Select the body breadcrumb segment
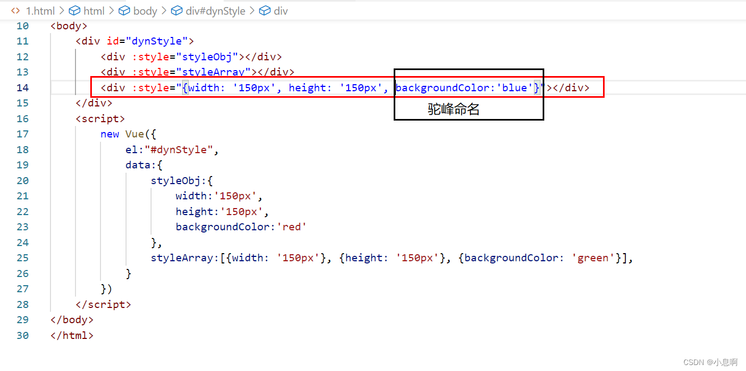This screenshot has height=371, width=746. 145,11
